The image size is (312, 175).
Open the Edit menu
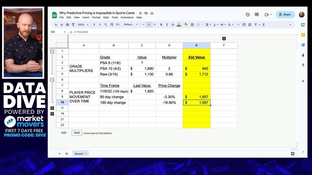point(69,17)
